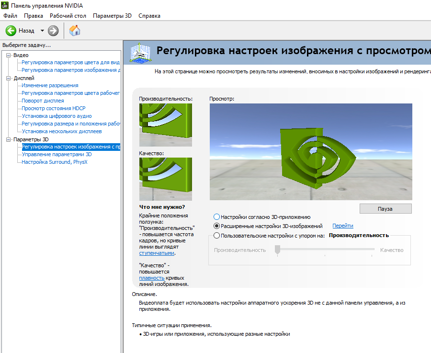Collapse the Параметры 3D tree node
This screenshot has height=353, width=431.
[9, 140]
